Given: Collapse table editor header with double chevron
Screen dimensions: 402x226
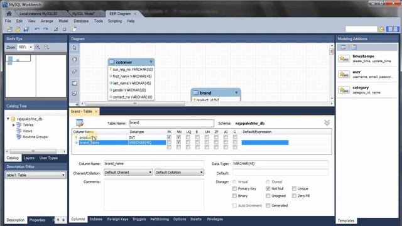Looking at the screenshot, I should click(x=327, y=123).
